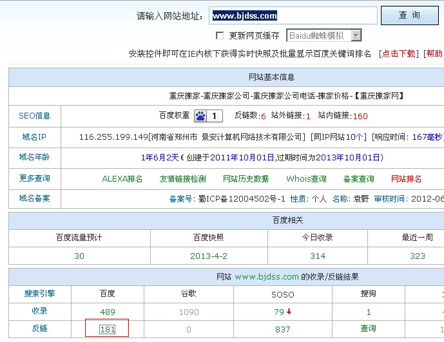Screen dimensions: 444x342
Task: Open the 网站历史数据 link
Action: tap(246, 179)
